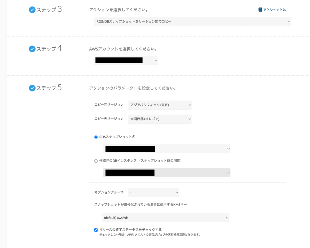Screen dimensions: 310x248
Task: Click the ステップ4 heading text
Action: (x=49, y=49)
